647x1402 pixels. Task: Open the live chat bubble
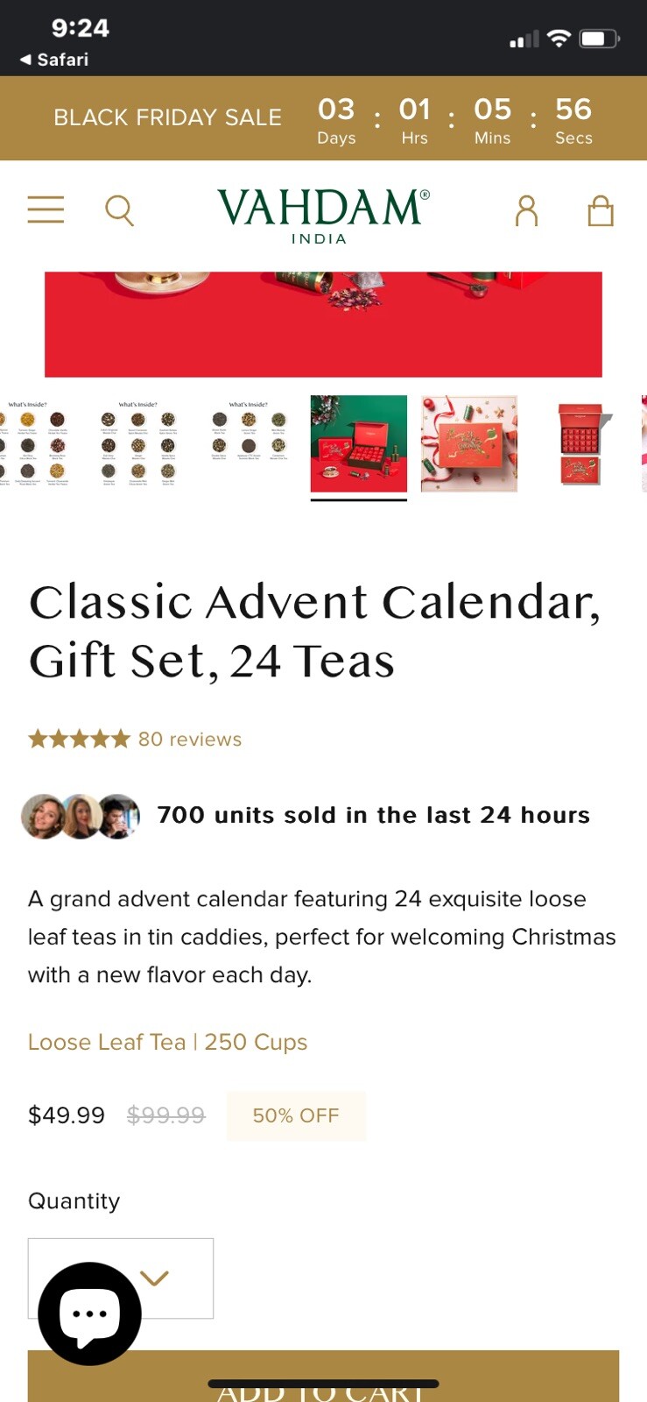89,1313
